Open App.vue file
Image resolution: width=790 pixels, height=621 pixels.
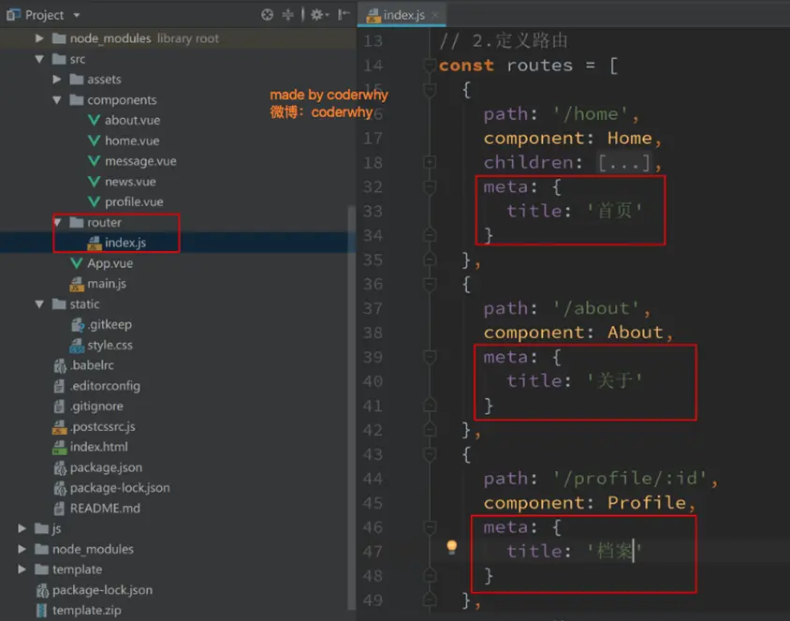[110, 263]
